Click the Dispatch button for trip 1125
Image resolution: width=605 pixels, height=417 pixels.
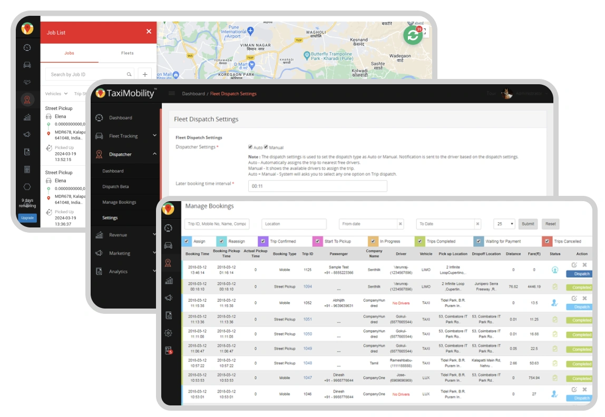coord(578,274)
